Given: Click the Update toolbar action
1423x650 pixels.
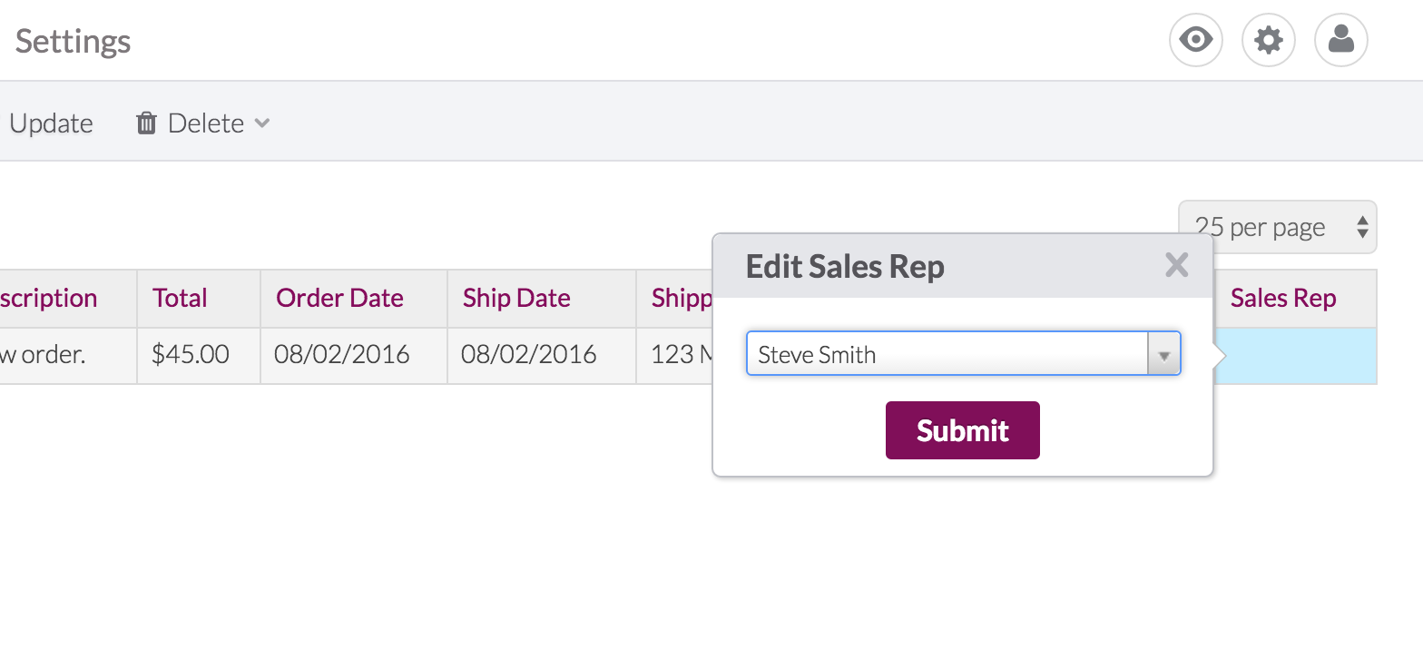Looking at the screenshot, I should coord(51,123).
